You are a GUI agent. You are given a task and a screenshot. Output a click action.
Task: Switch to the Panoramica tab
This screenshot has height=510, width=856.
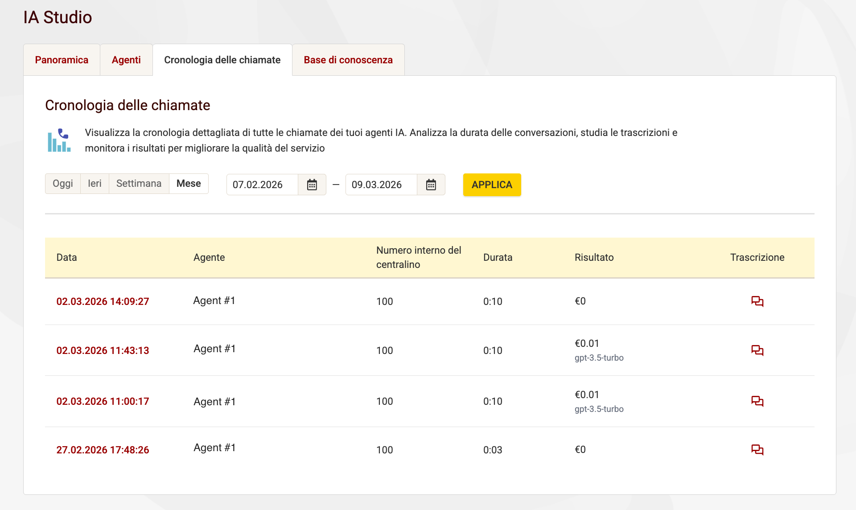(x=62, y=60)
